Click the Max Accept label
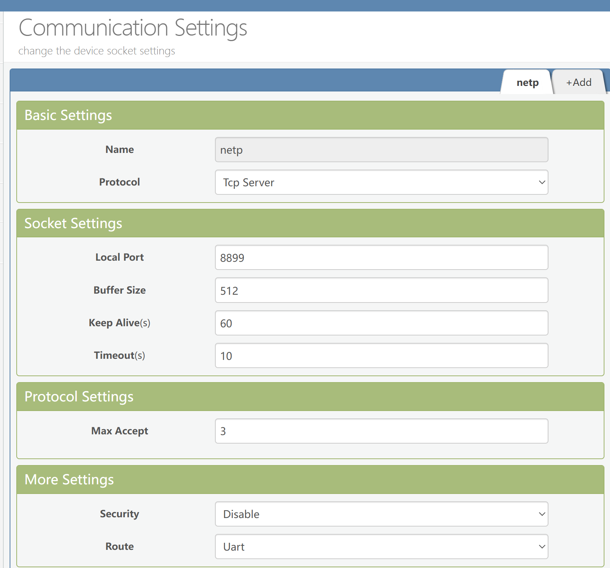The height and width of the screenshot is (568, 610). point(119,431)
